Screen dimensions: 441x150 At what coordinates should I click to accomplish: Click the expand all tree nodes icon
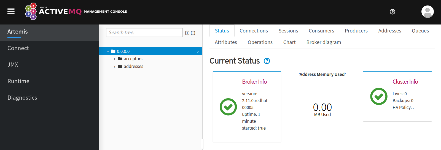[187, 33]
